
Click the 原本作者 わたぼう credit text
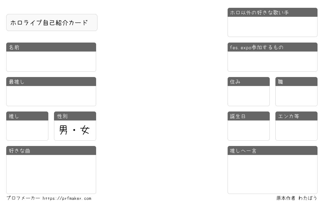[x=296, y=198]
